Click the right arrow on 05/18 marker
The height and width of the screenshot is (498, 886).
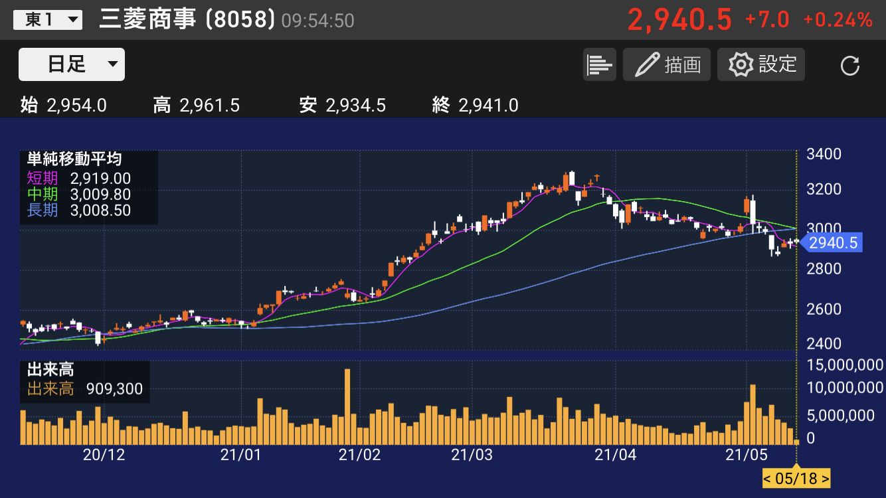[x=825, y=478]
